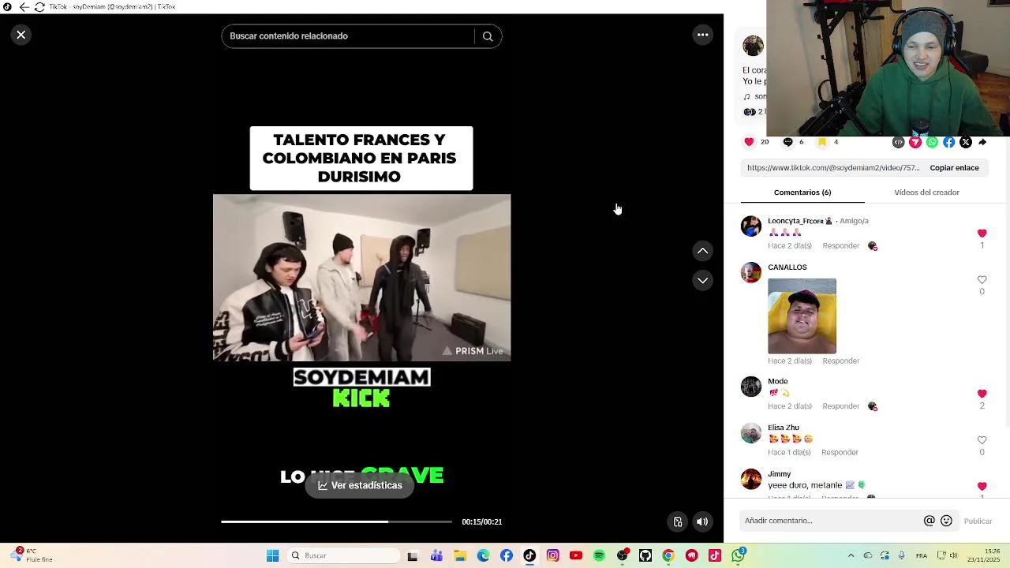Reply to Leoncyta_Frcoer's comment
This screenshot has width=1010, height=568.
[x=840, y=246]
